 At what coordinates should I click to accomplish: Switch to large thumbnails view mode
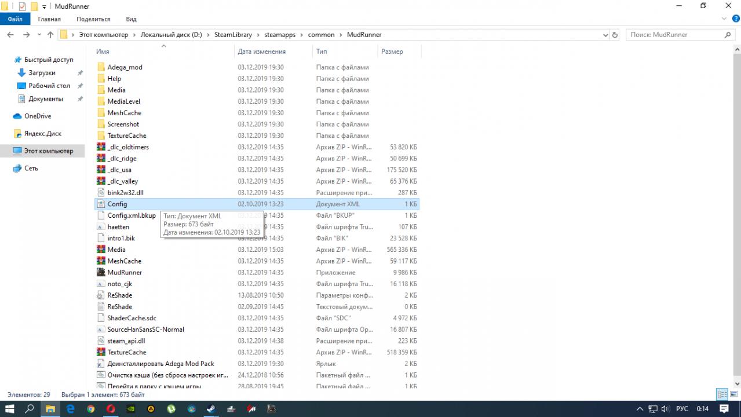[734, 394]
